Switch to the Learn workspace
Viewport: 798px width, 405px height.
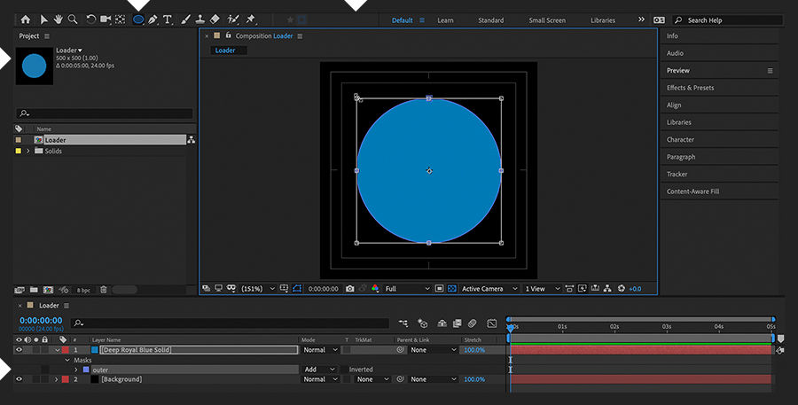pos(445,20)
